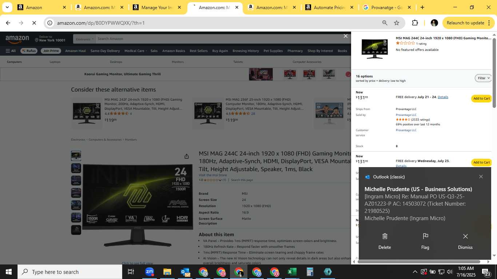Image resolution: width=497 pixels, height=279 pixels.
Task: Open the zoom magnifier icon in address bar
Action: click(385, 23)
